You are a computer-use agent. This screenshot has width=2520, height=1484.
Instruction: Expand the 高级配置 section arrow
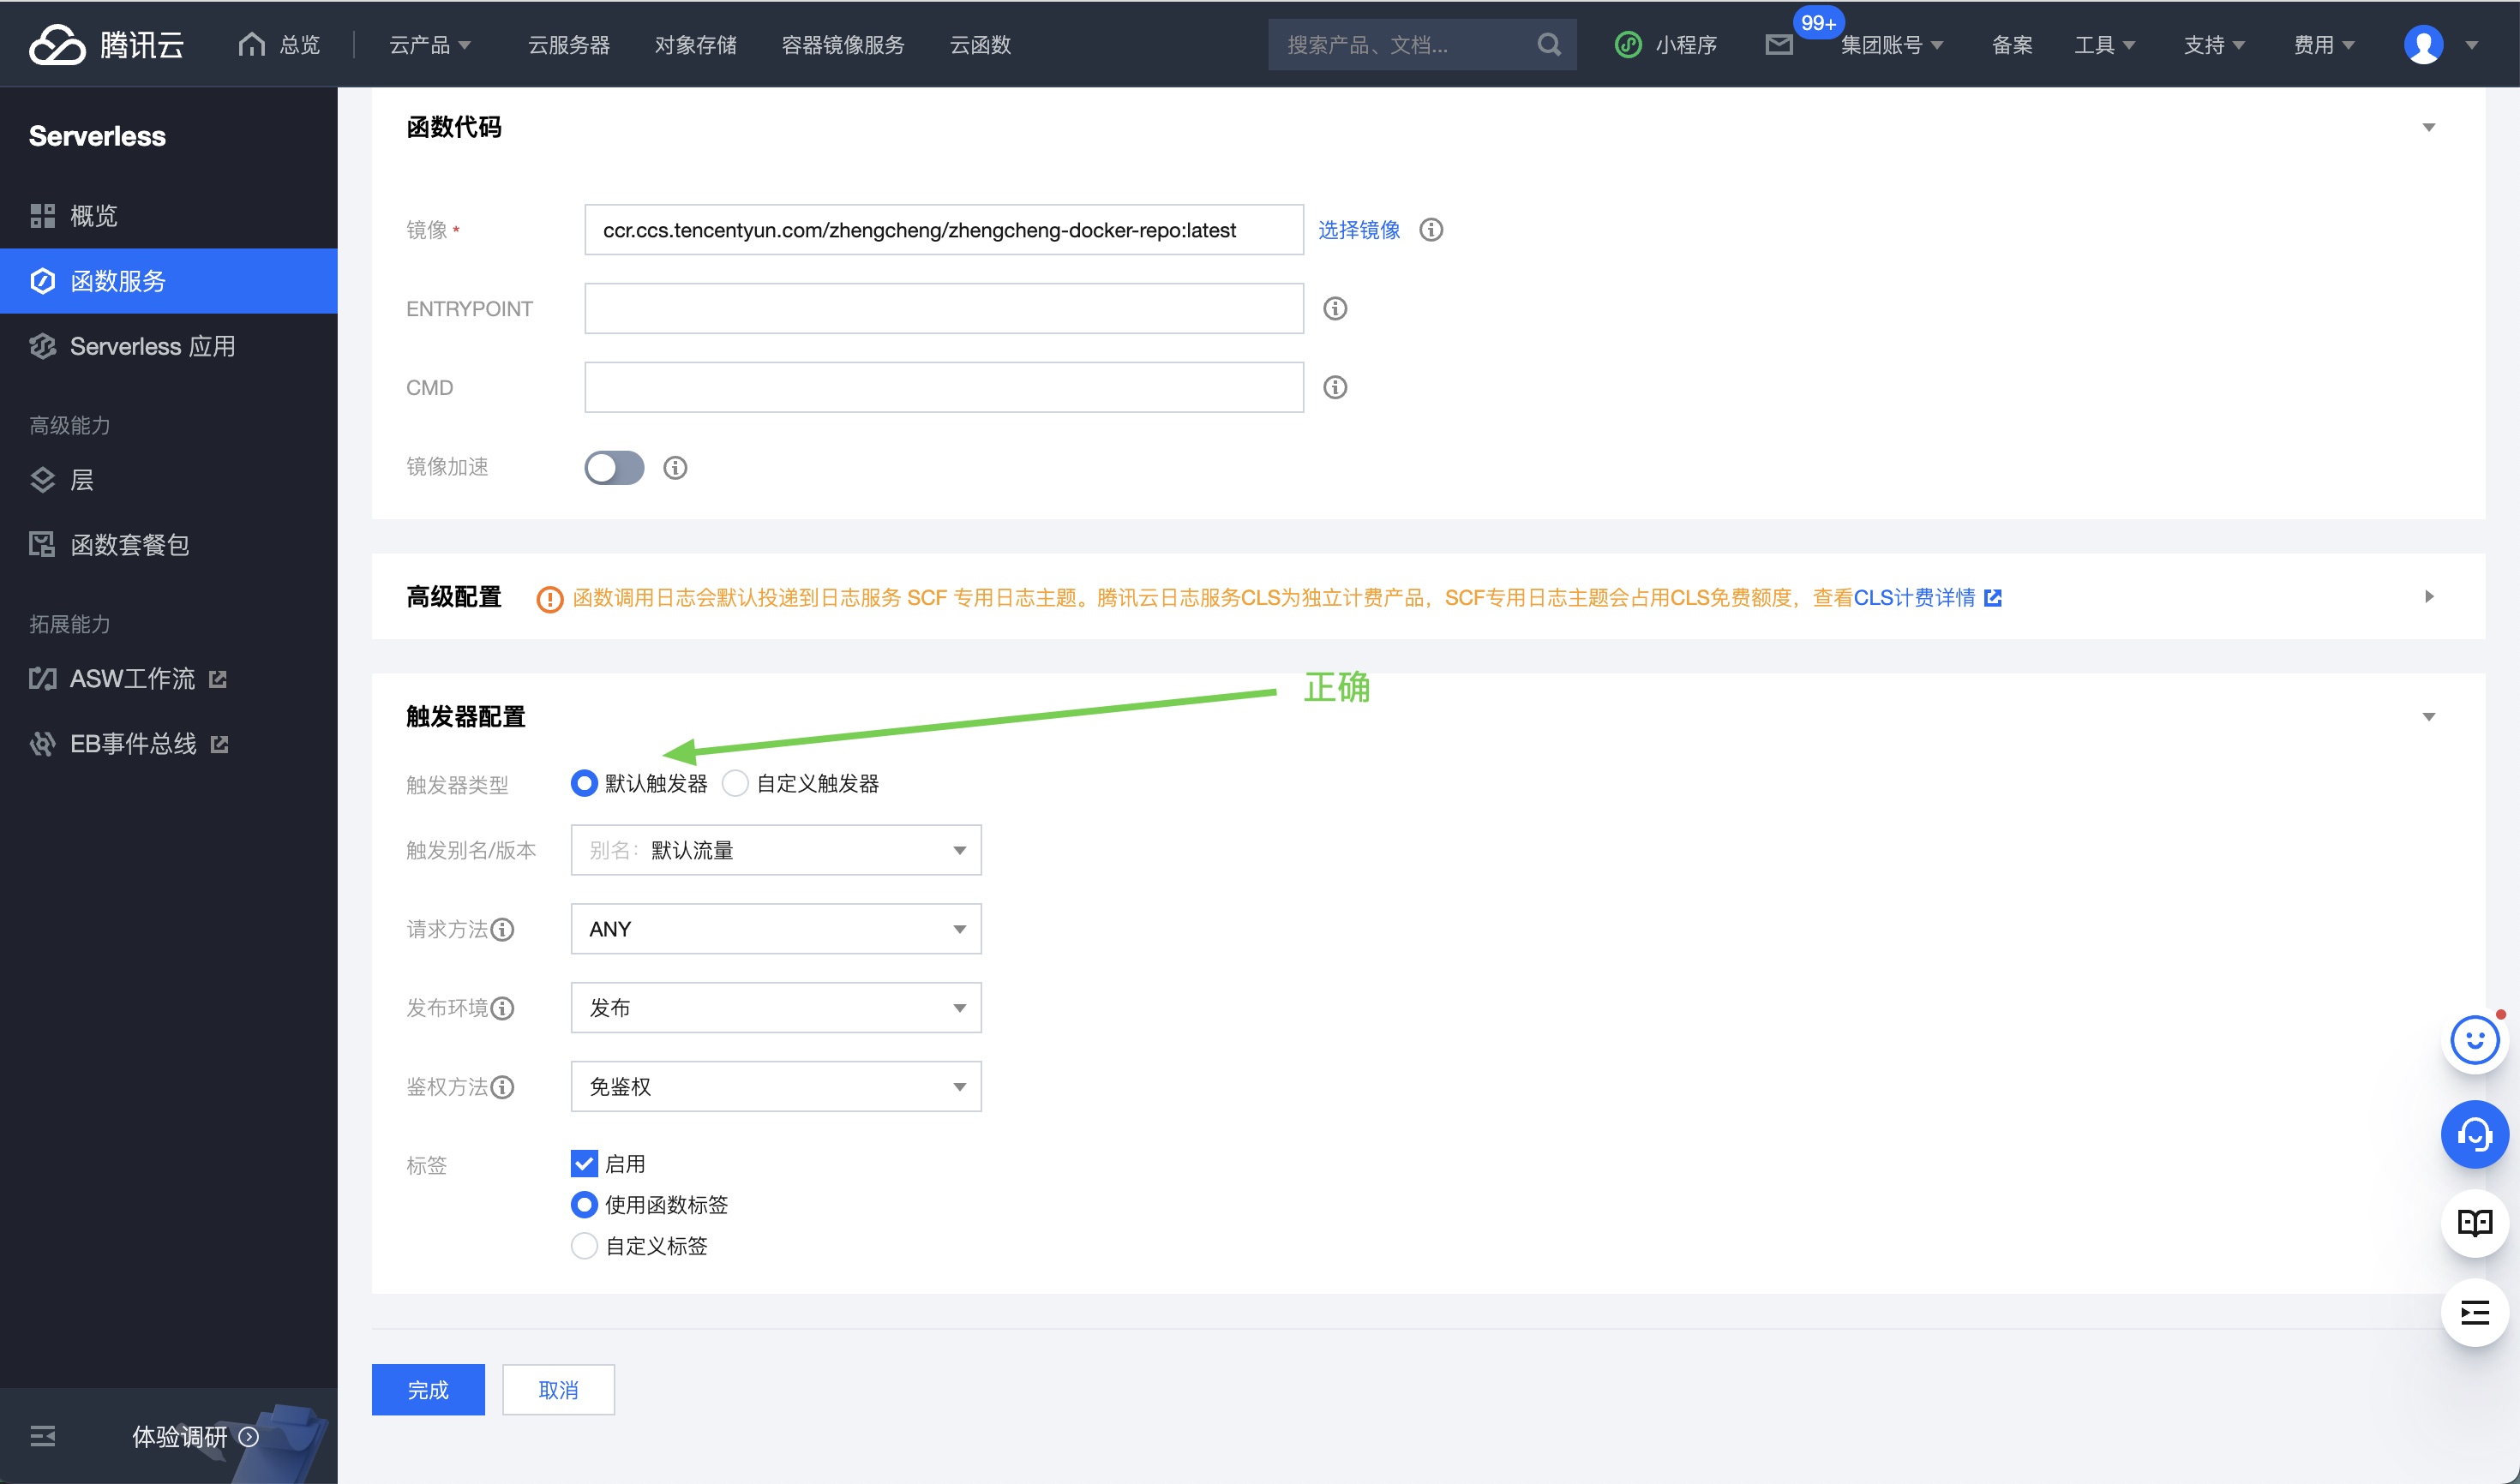click(2428, 597)
